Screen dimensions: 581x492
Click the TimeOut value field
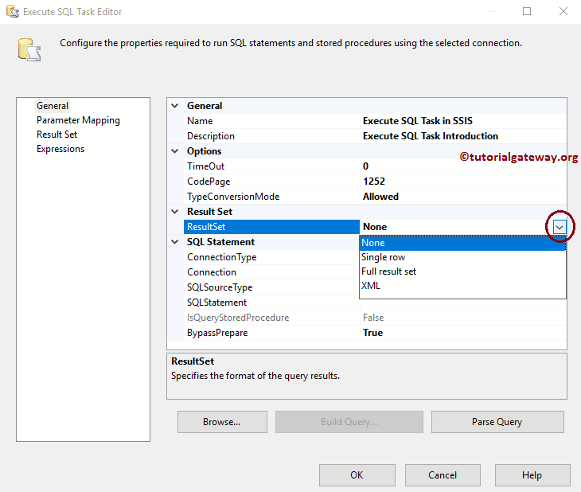coord(462,166)
